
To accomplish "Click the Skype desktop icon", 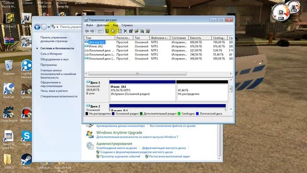I will pyautogui.click(x=26, y=138).
